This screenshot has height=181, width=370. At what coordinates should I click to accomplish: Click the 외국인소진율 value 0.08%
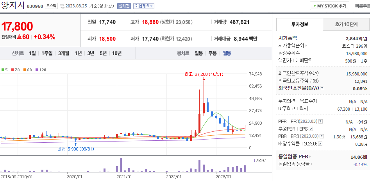click(360, 89)
